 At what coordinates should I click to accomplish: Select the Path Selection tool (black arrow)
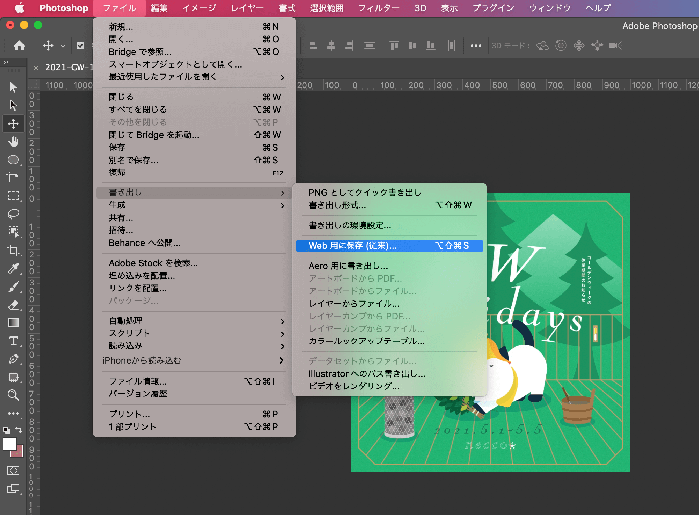click(13, 87)
